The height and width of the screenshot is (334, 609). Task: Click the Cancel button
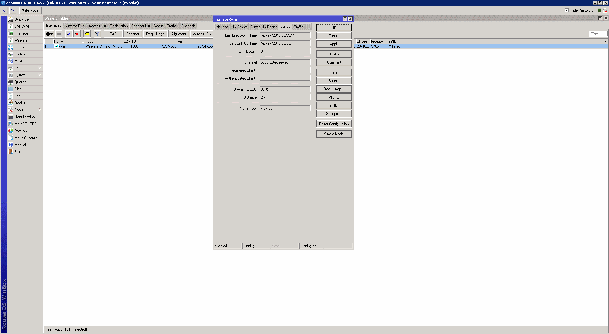click(334, 36)
